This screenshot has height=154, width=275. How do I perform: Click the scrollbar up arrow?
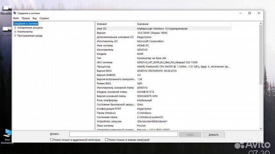261,23
